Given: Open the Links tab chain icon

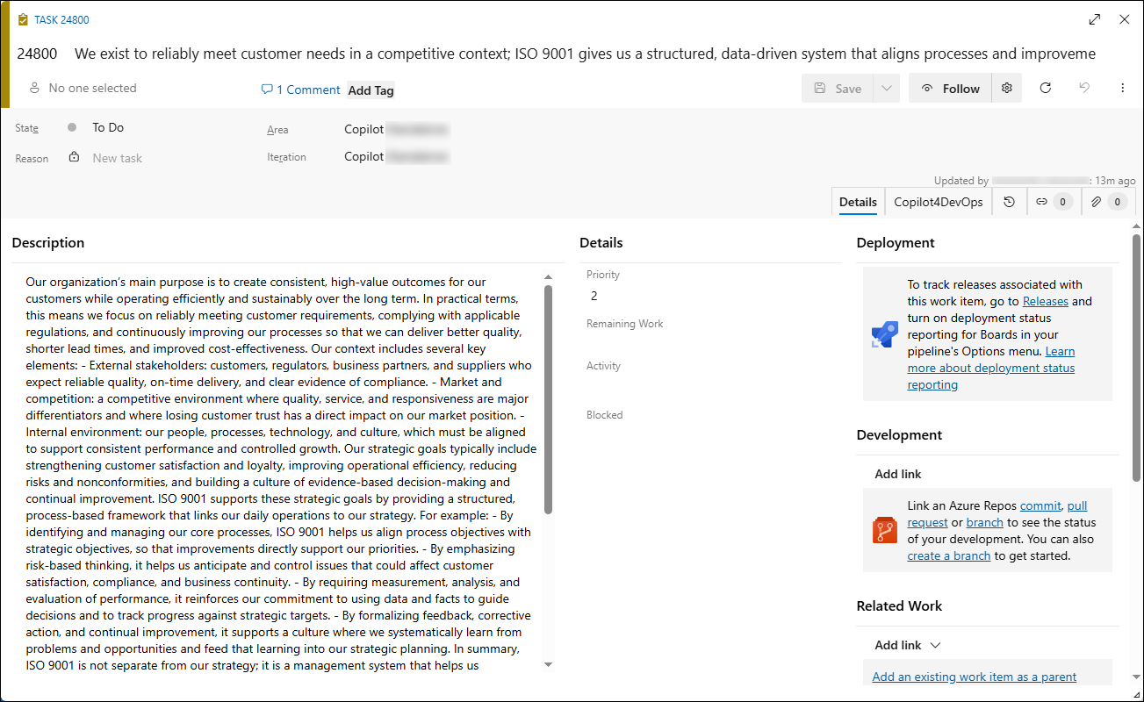Looking at the screenshot, I should 1053,202.
